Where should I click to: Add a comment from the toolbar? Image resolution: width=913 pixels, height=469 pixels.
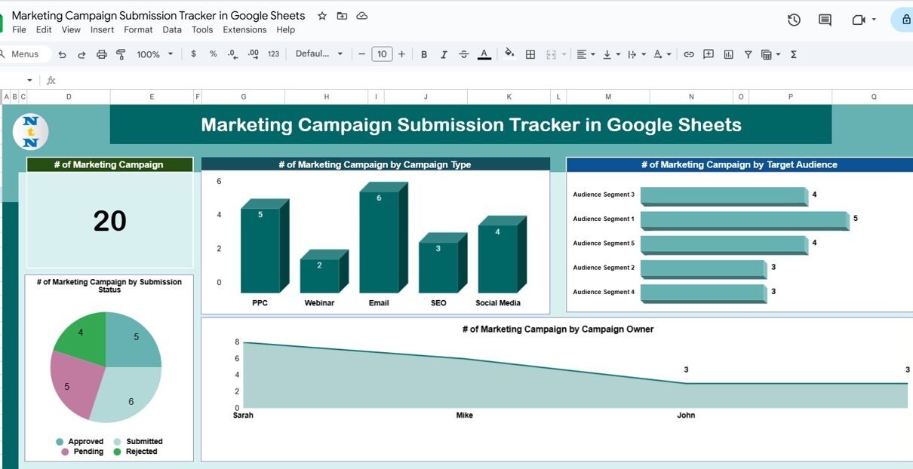[709, 54]
